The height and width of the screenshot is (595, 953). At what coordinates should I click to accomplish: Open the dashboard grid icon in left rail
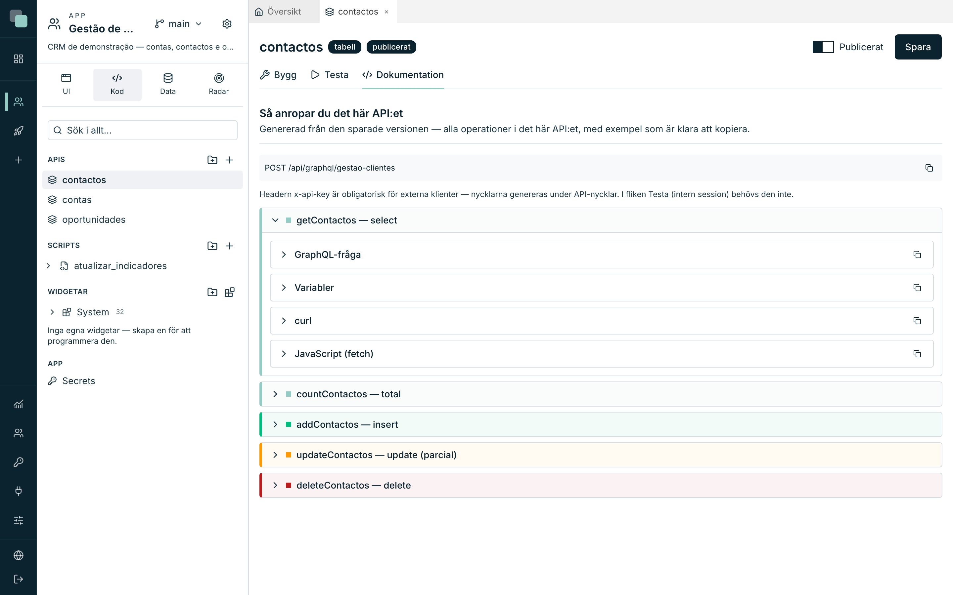click(19, 59)
